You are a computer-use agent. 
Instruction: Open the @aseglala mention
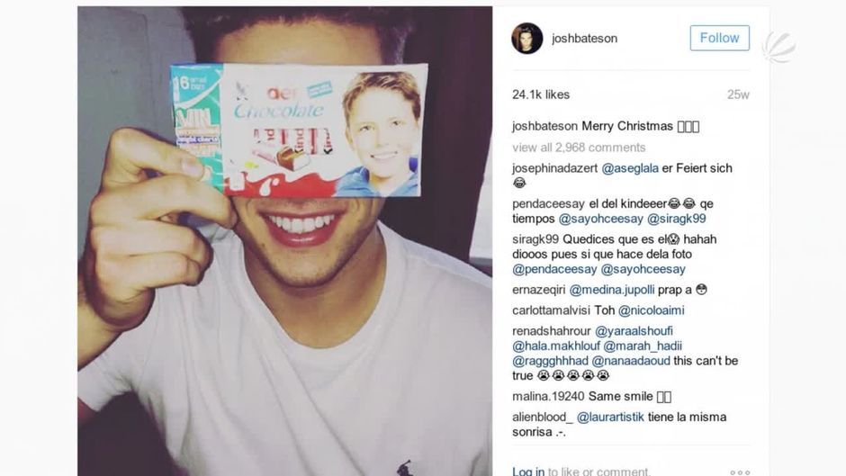click(x=630, y=168)
